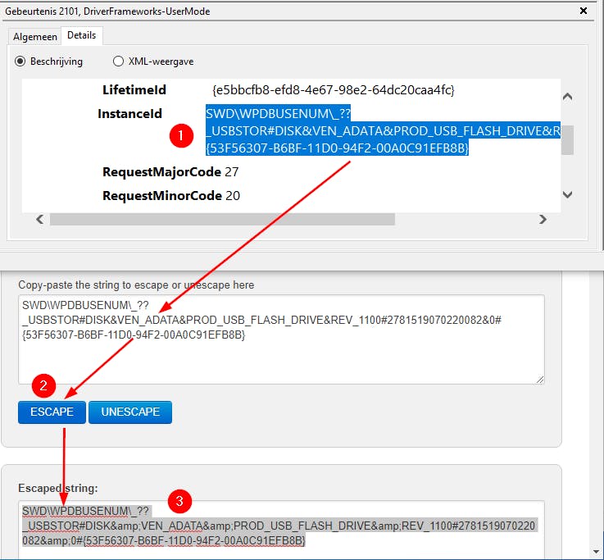
Task: Click the InstanceId field label
Action: click(129, 114)
